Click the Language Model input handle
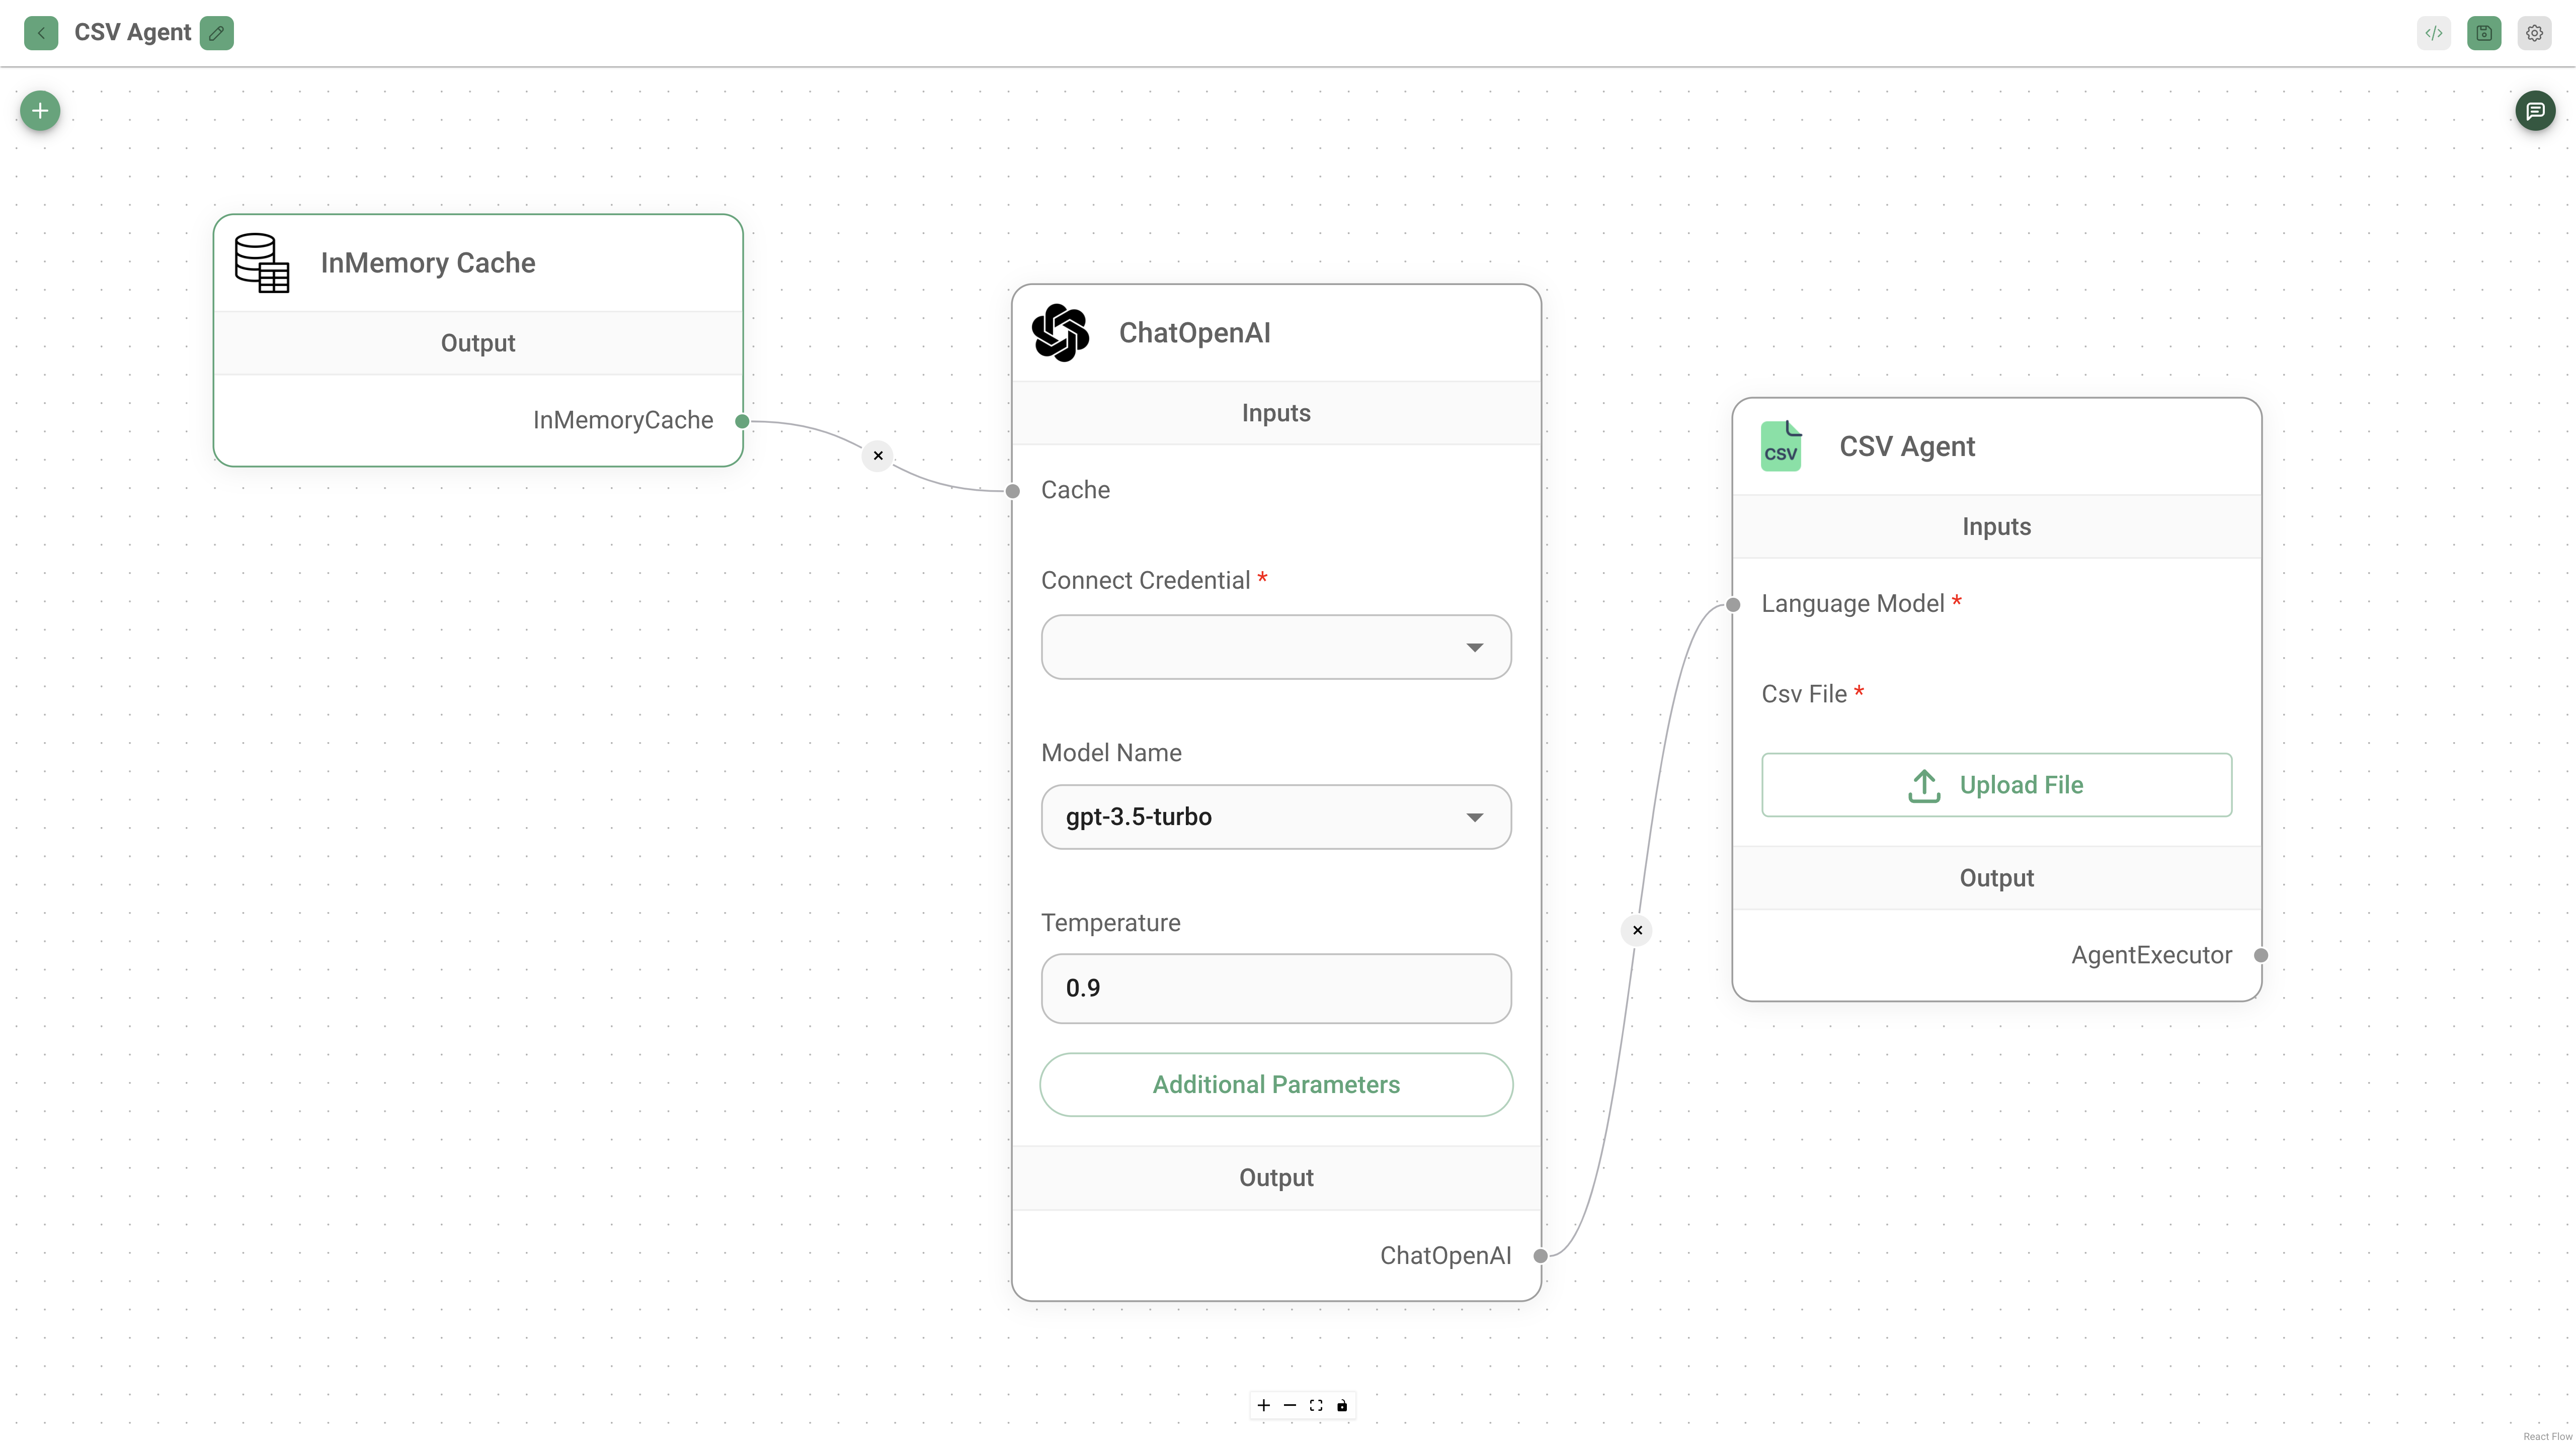This screenshot has height=1448, width=2576. 1733,604
